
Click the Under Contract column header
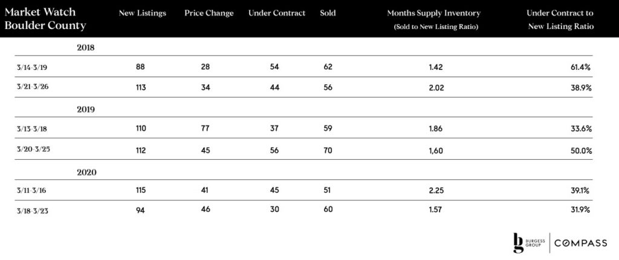277,13
